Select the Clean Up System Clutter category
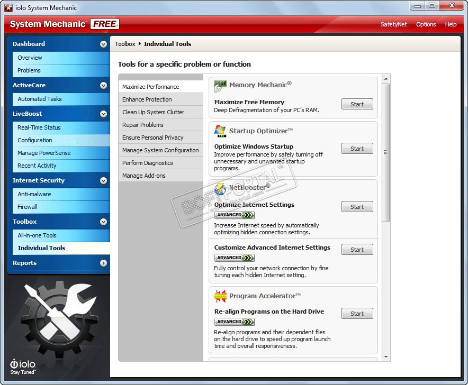 pyautogui.click(x=161, y=112)
